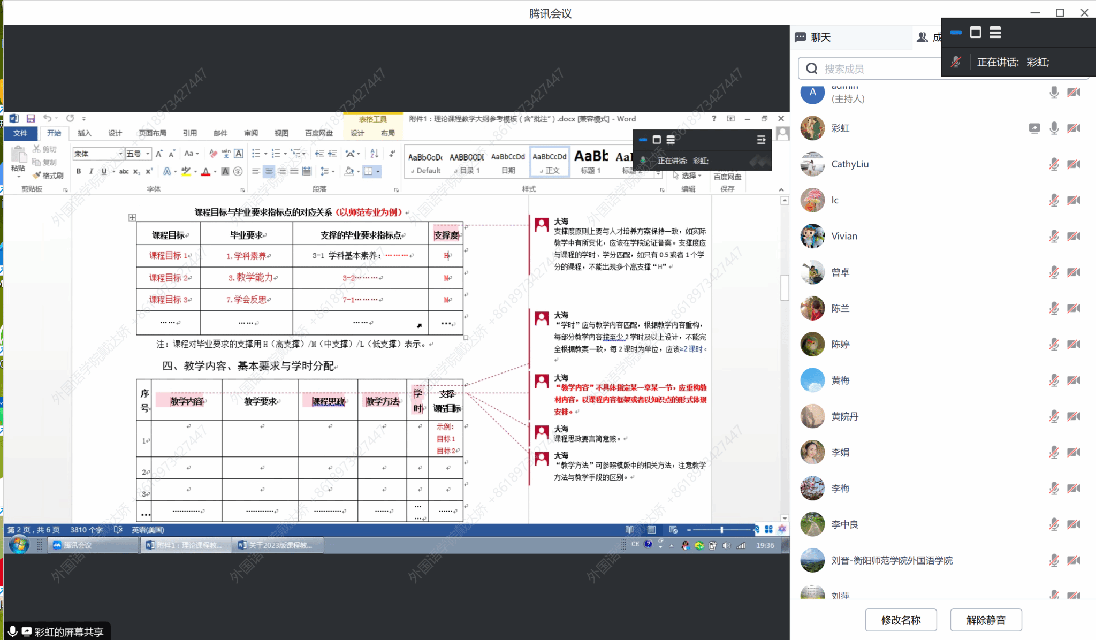This screenshot has height=640, width=1096.
Task: Expand the font color dropdown arrow
Action: pyautogui.click(x=215, y=172)
